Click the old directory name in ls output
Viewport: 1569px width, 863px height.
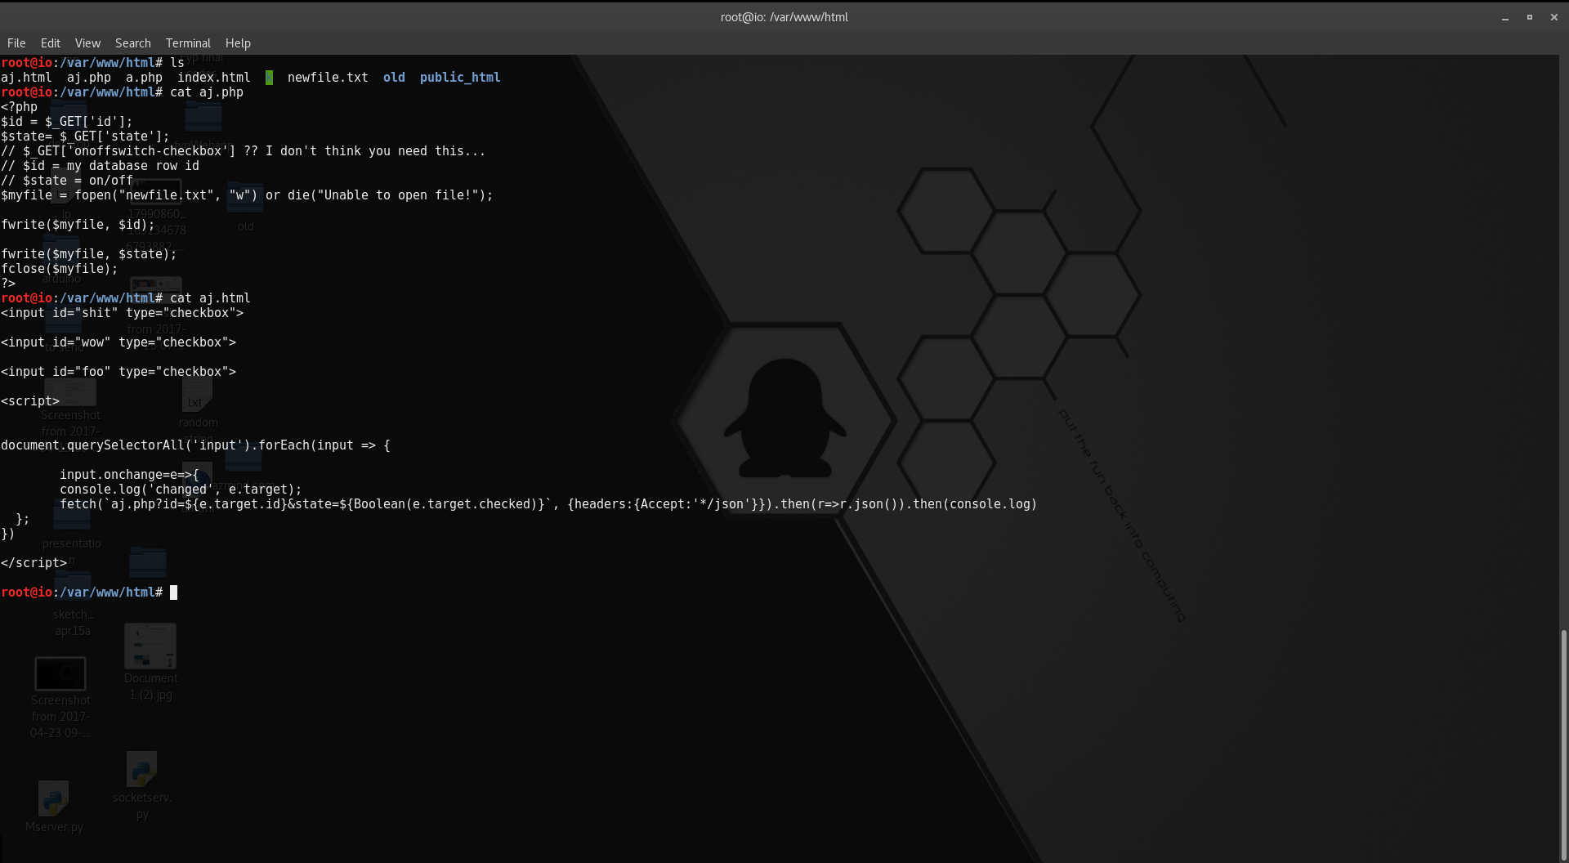click(394, 78)
